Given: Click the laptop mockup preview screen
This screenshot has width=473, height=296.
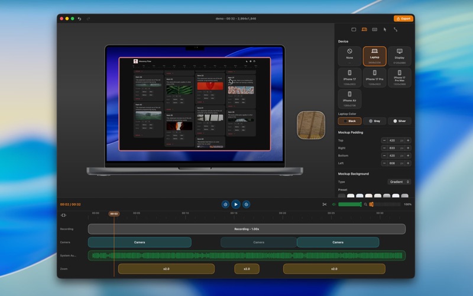Looking at the screenshot, I should pos(195,104).
